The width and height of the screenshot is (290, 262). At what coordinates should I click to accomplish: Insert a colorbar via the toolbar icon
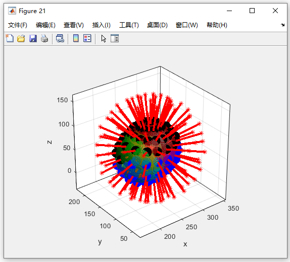pos(76,38)
